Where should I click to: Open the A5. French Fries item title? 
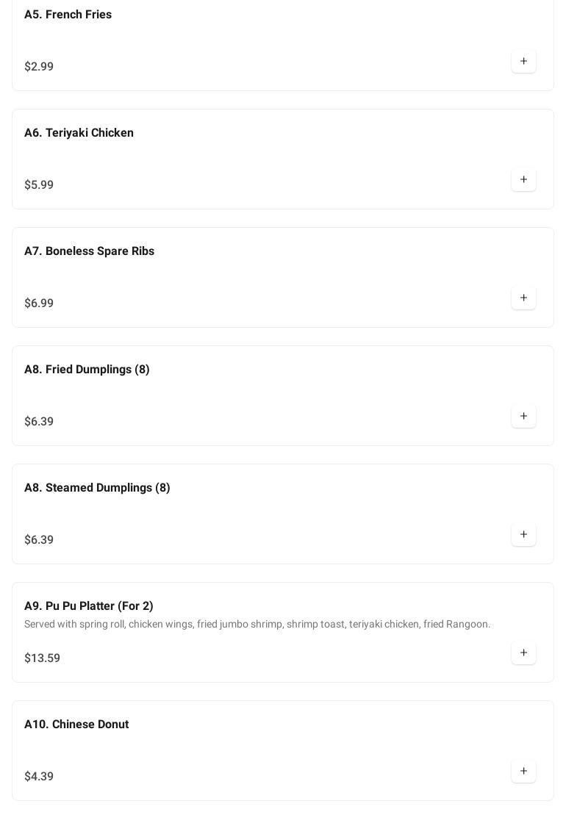pyautogui.click(x=68, y=15)
